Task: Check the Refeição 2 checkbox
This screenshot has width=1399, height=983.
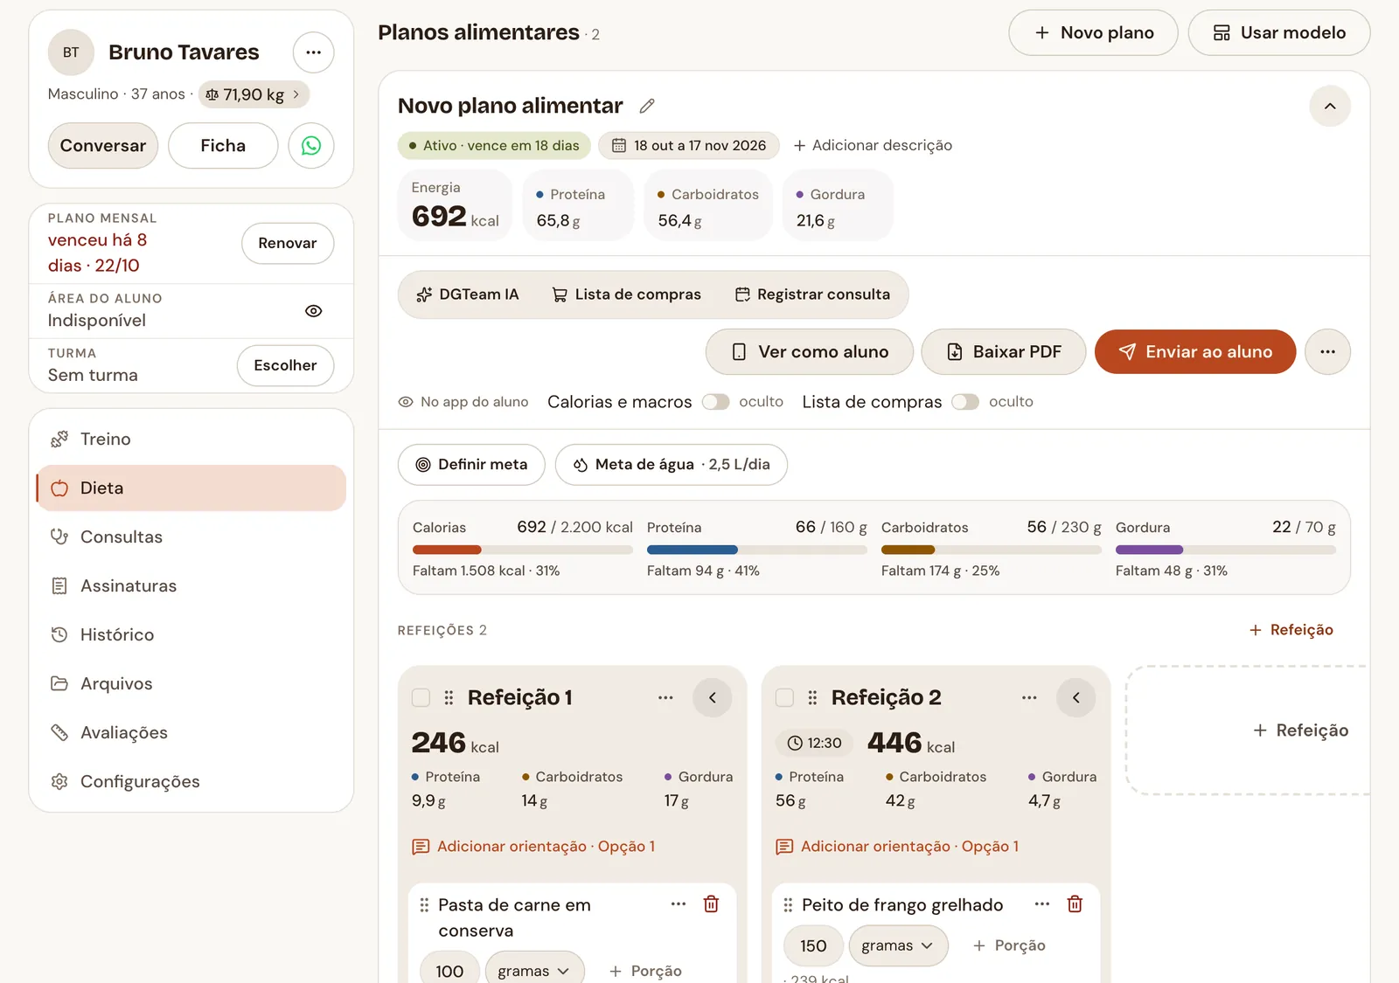Action: point(784,697)
